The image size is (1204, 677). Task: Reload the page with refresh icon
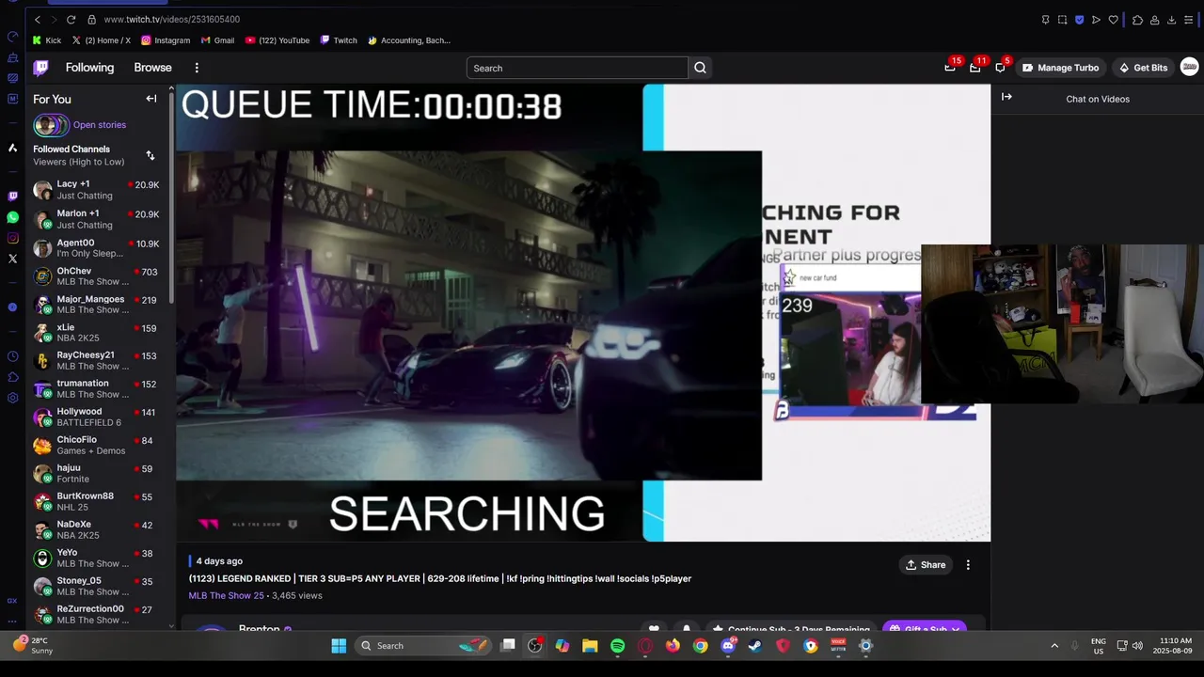(71, 19)
